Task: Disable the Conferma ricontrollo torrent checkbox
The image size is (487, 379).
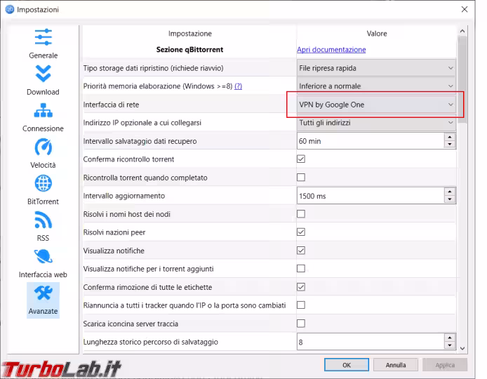Action: click(301, 159)
